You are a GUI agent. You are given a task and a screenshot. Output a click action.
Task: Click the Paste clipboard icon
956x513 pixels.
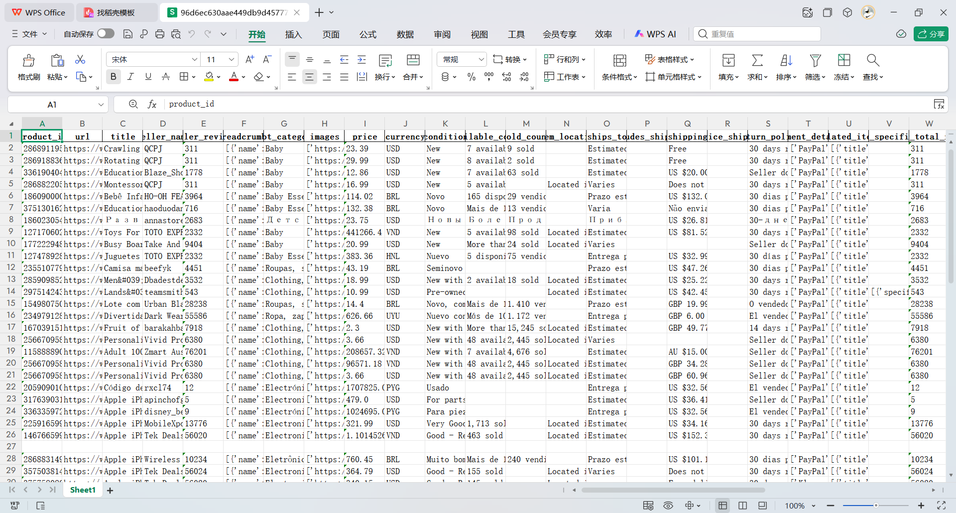click(57, 61)
